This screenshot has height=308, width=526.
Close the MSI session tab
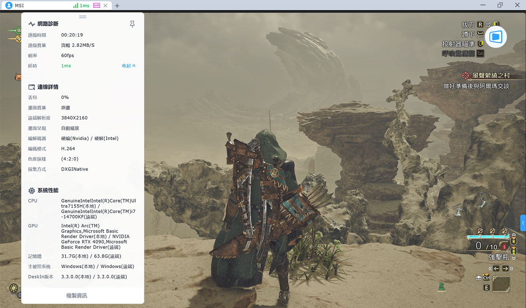pos(105,5)
